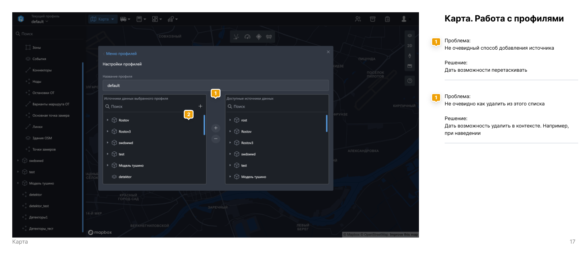Click © Mapbox attribution link
588x258 pixels.
point(351,235)
